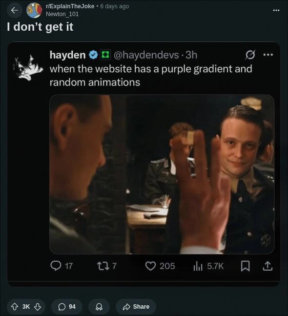Click the green affiliate badge beside hayden
Screen dimensions: 288x316
tap(105, 55)
